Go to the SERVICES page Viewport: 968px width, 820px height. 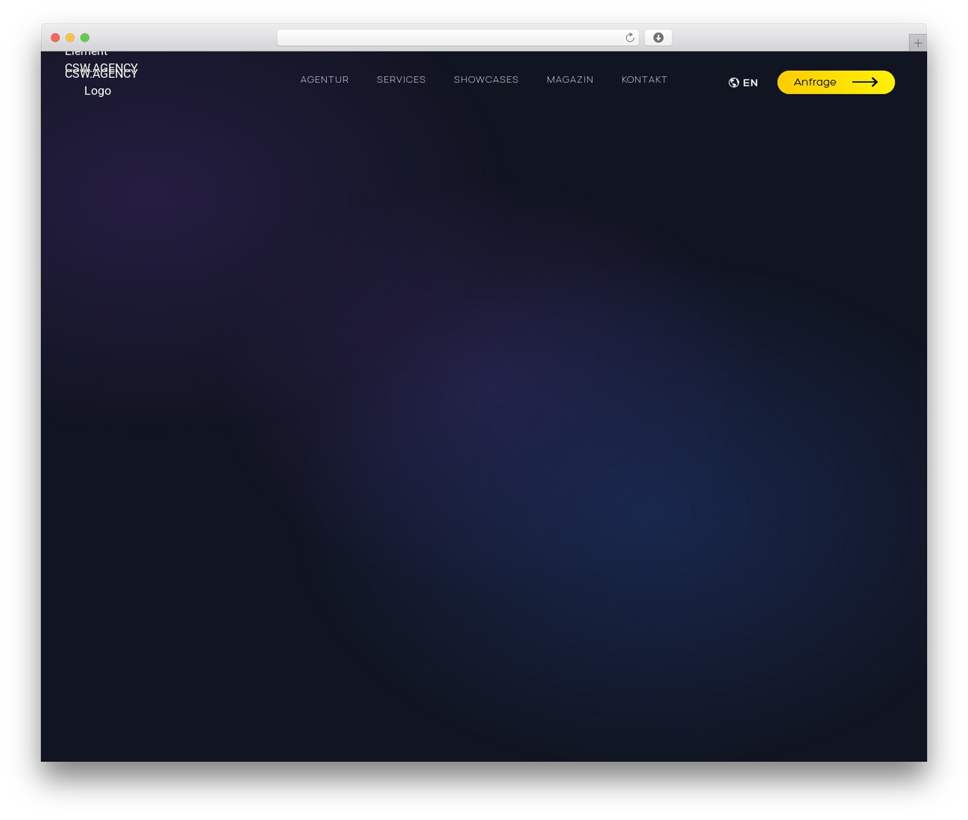401,79
